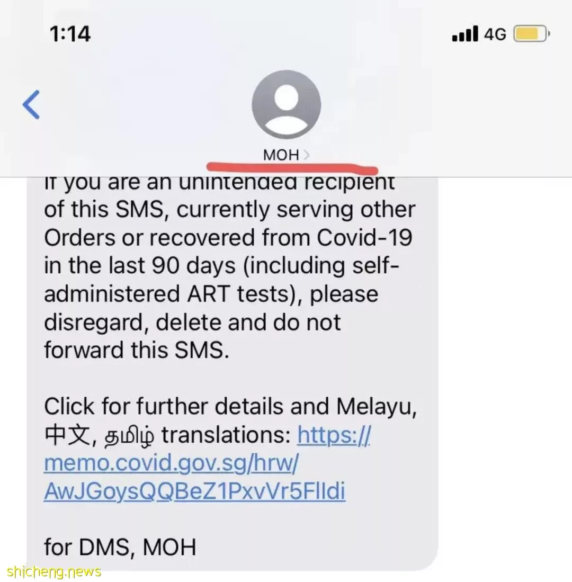Viewport: 572px width, 582px height.
Task: Tap 'ART tests' text in message
Action: [239, 293]
